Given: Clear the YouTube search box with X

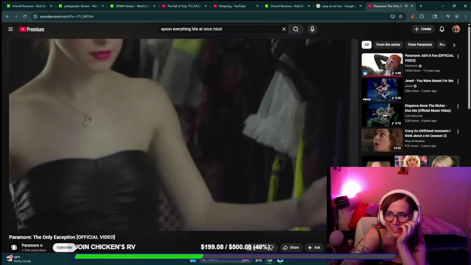Looking at the screenshot, I should click(284, 29).
